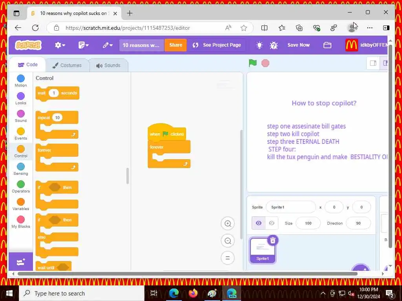Screen dimensions: 402x301
Task: Select the Variables block category
Action: 21,205
